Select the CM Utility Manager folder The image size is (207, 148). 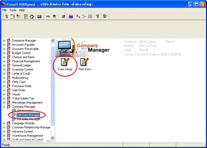tap(28, 119)
